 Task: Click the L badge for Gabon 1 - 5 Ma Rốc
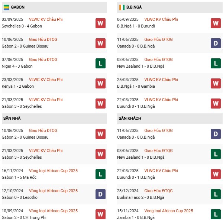pyautogui.click(x=100, y=174)
